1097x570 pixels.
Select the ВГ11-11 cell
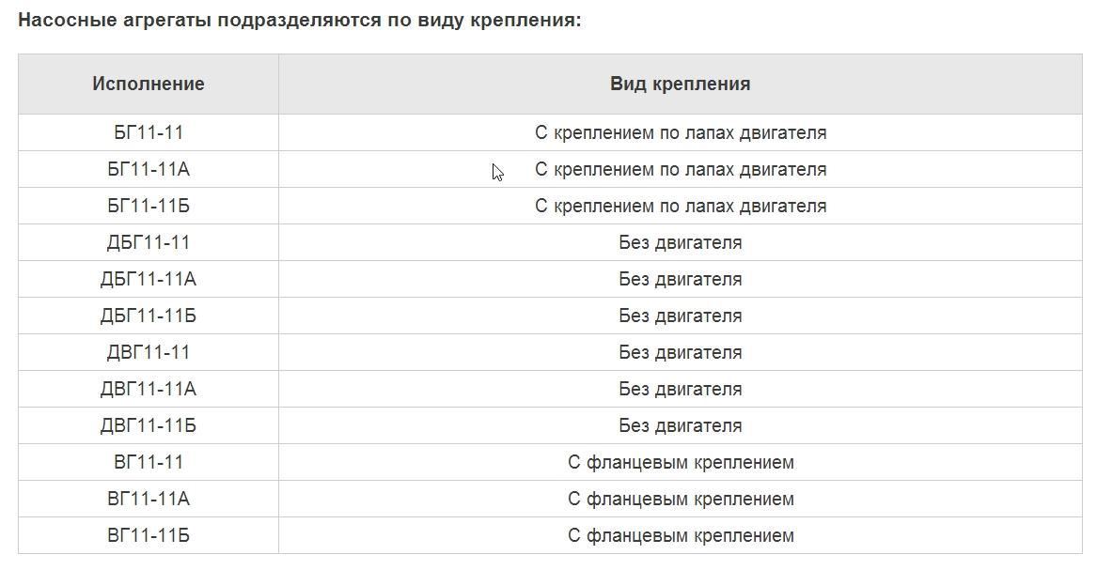click(x=149, y=462)
